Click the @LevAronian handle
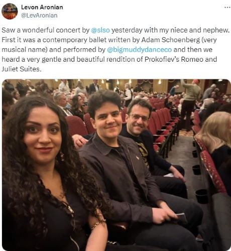The image size is (231, 251). click(x=39, y=16)
